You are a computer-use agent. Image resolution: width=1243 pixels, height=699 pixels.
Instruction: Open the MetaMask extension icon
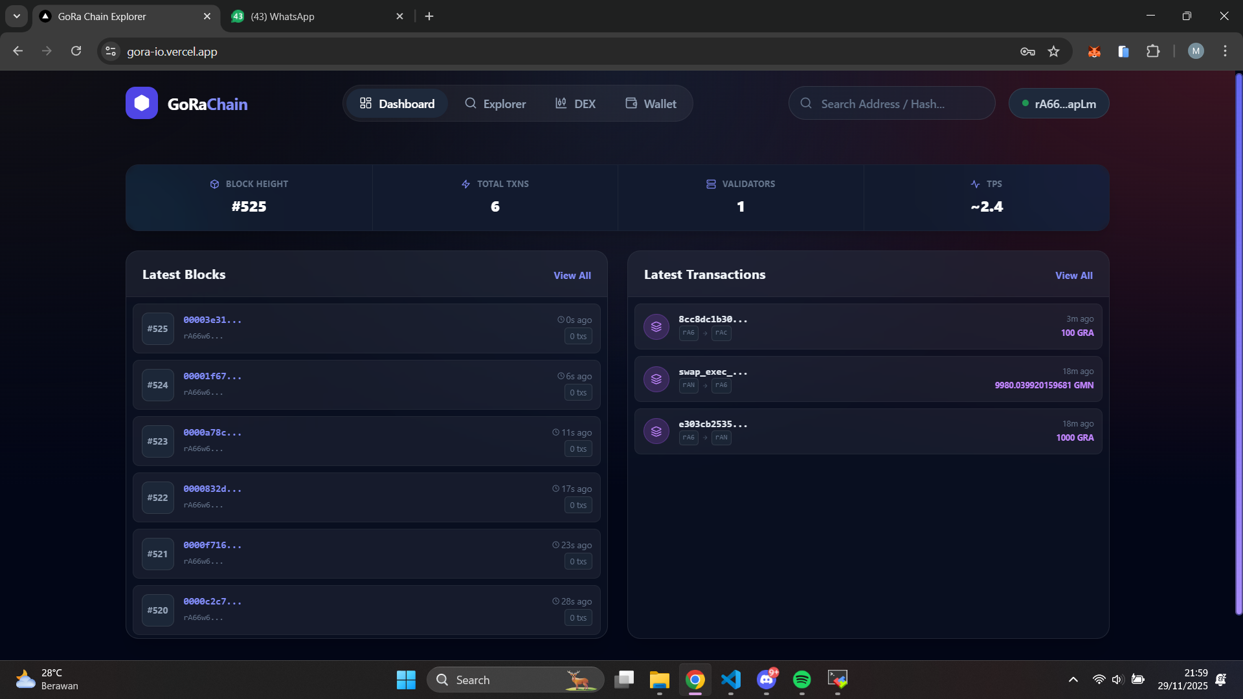[1094, 51]
